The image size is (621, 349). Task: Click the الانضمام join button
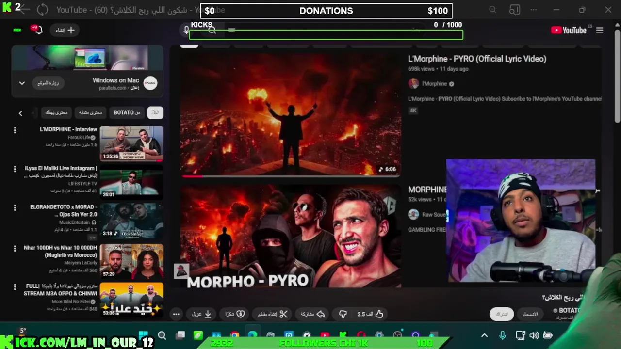click(x=530, y=314)
